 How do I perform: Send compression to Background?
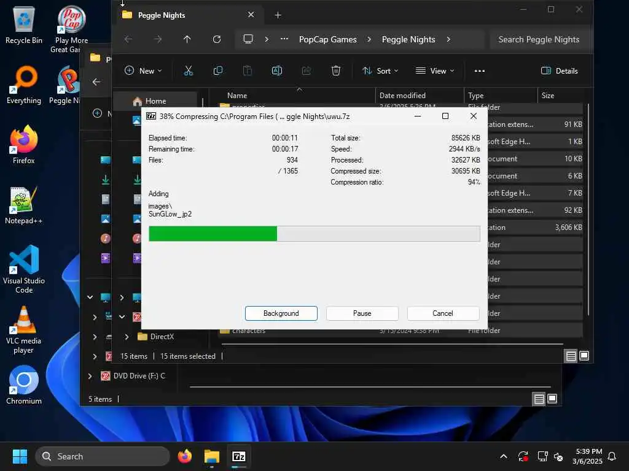point(281,313)
